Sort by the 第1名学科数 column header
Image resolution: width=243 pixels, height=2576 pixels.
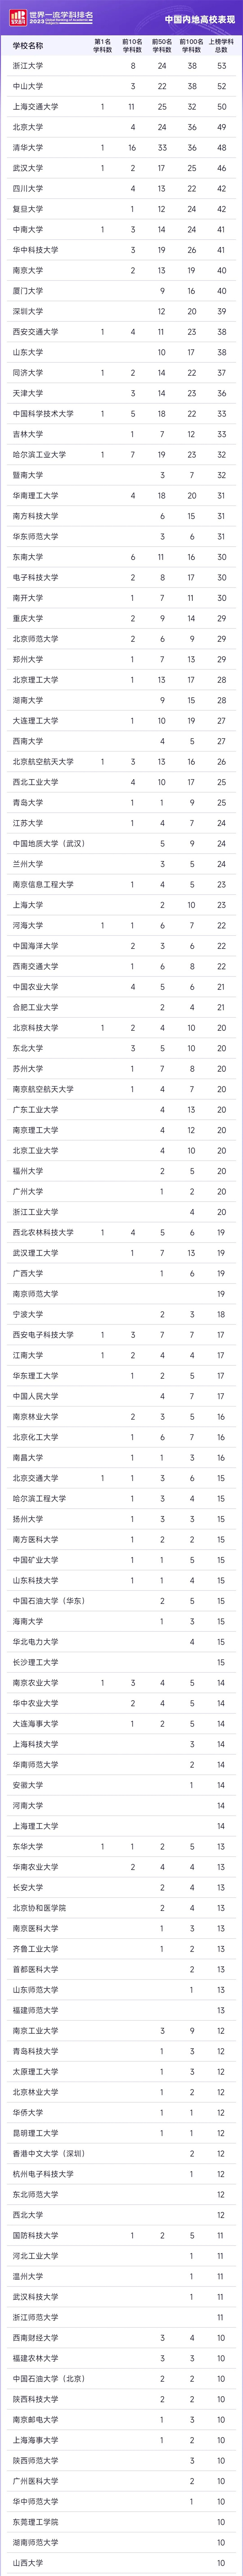tap(102, 46)
